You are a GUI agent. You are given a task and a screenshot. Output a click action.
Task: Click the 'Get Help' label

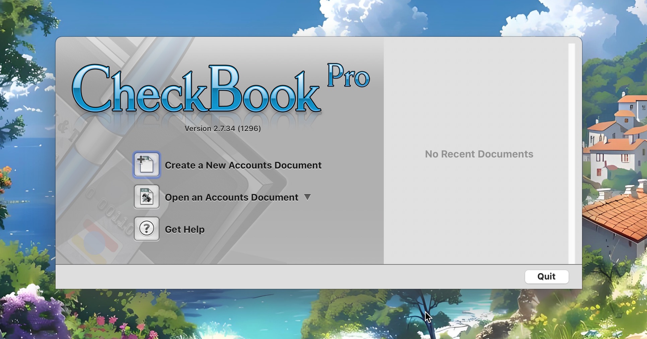coord(185,229)
